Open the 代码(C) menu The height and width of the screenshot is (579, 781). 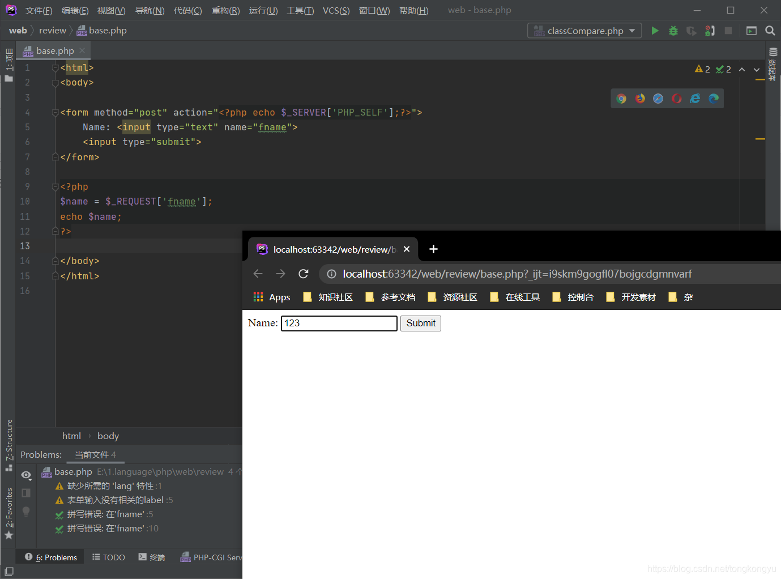click(187, 11)
